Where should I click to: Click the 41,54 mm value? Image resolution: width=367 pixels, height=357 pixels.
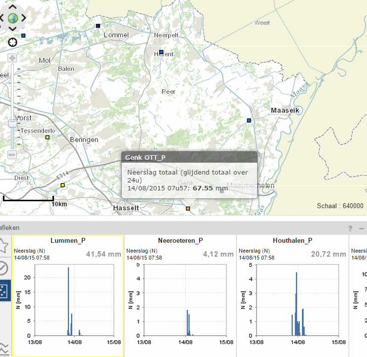[x=104, y=254]
